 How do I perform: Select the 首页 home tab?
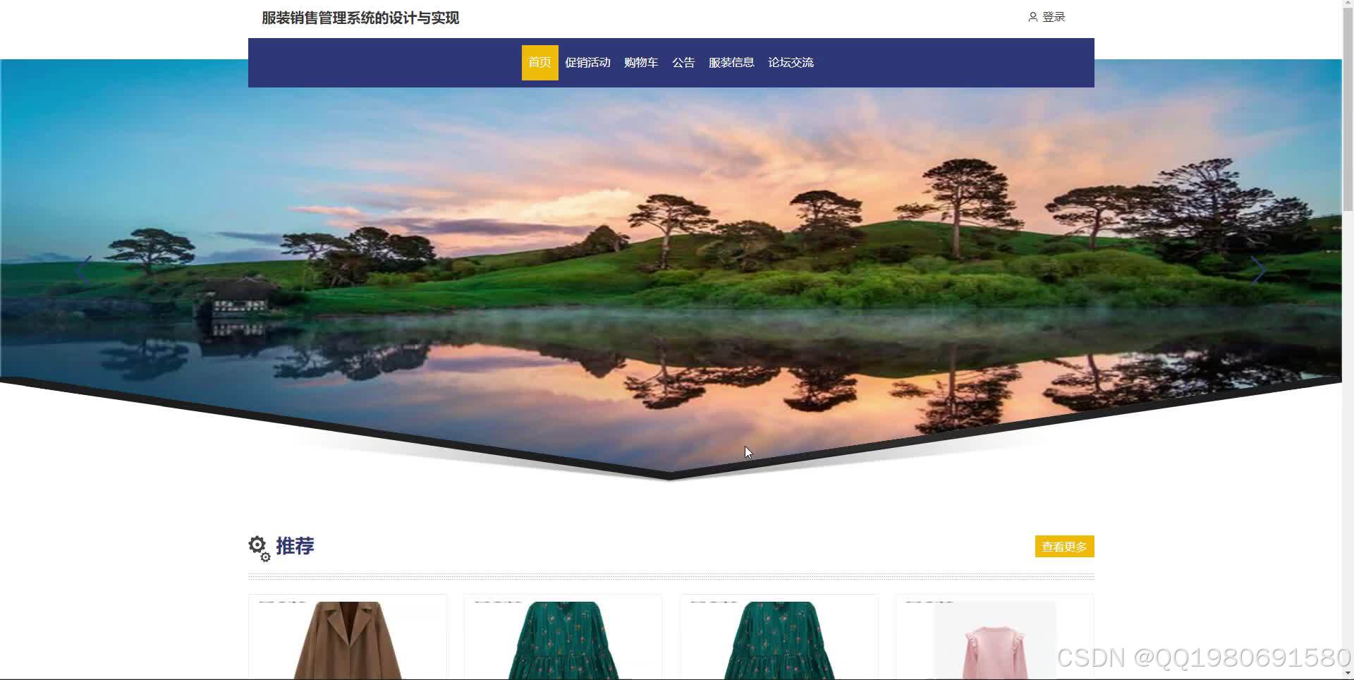[x=539, y=62]
